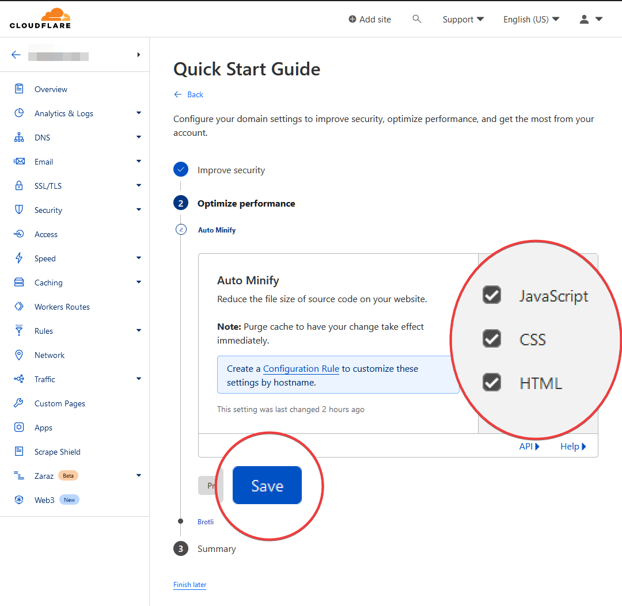Select the Summary step
Image resolution: width=622 pixels, height=606 pixels.
[x=217, y=549]
